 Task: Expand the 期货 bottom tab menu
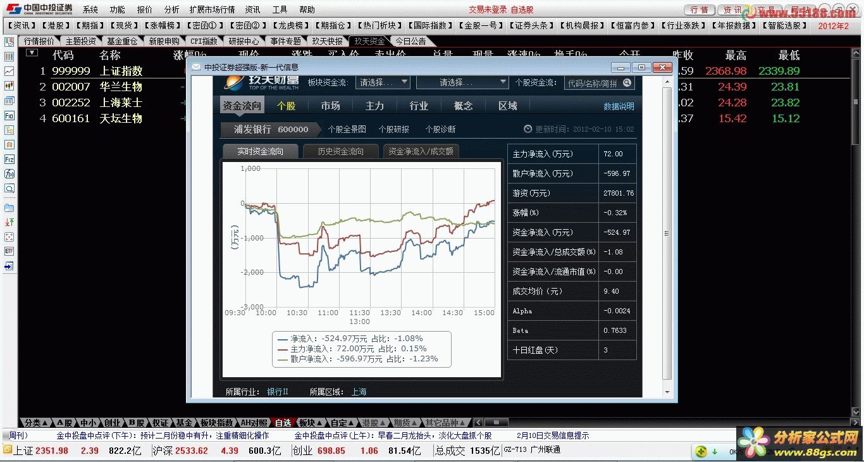coord(405,423)
